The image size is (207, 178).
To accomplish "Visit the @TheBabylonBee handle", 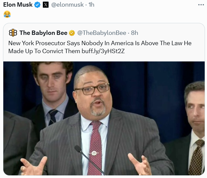I will tap(102, 33).
